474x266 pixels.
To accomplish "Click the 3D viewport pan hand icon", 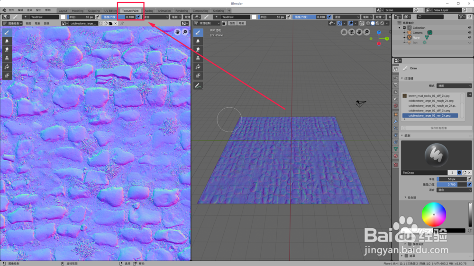I will click(x=359, y=32).
